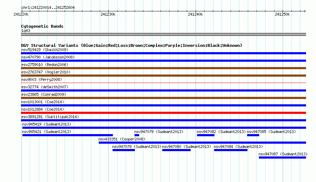Open the nsv947085 (Sudmant2013) label

coord(271,132)
